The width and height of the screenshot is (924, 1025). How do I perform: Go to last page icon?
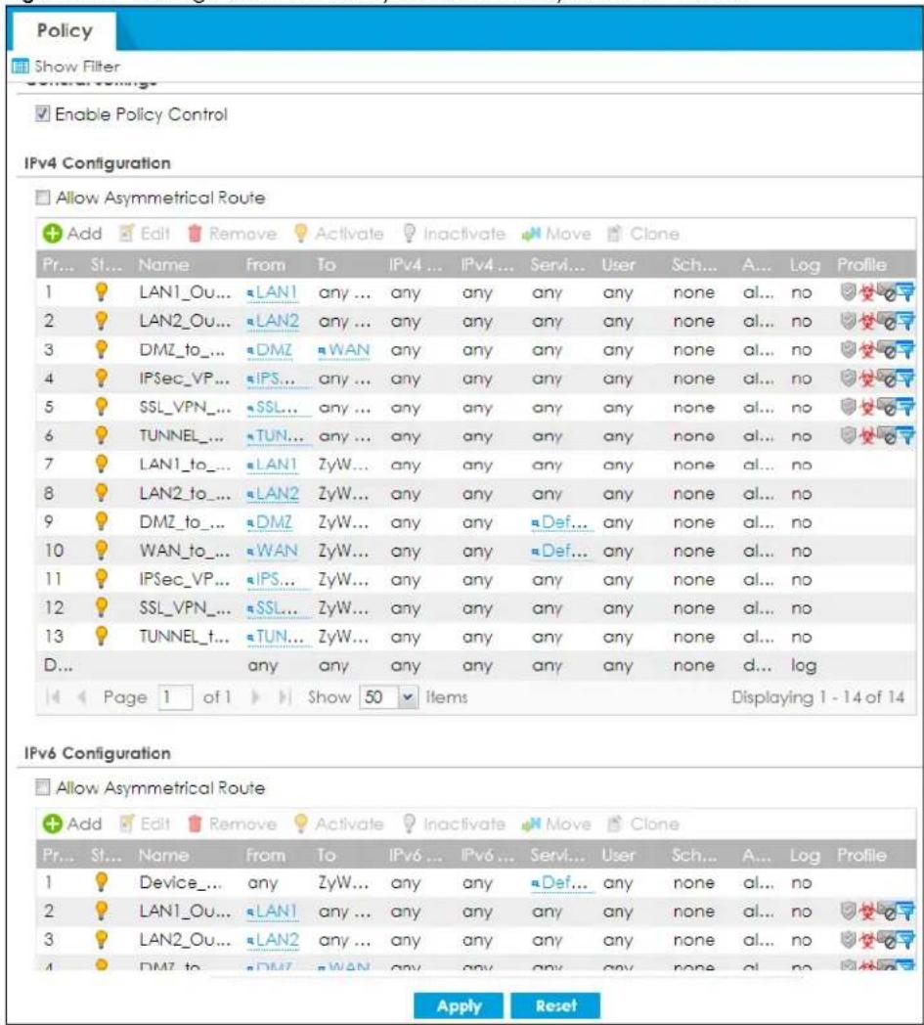click(285, 697)
